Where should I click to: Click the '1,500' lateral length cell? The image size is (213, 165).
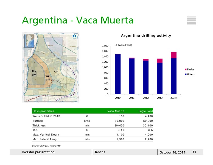pos(120,139)
